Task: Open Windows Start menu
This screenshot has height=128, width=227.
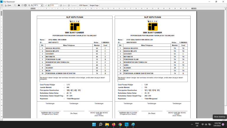Action: (94, 125)
